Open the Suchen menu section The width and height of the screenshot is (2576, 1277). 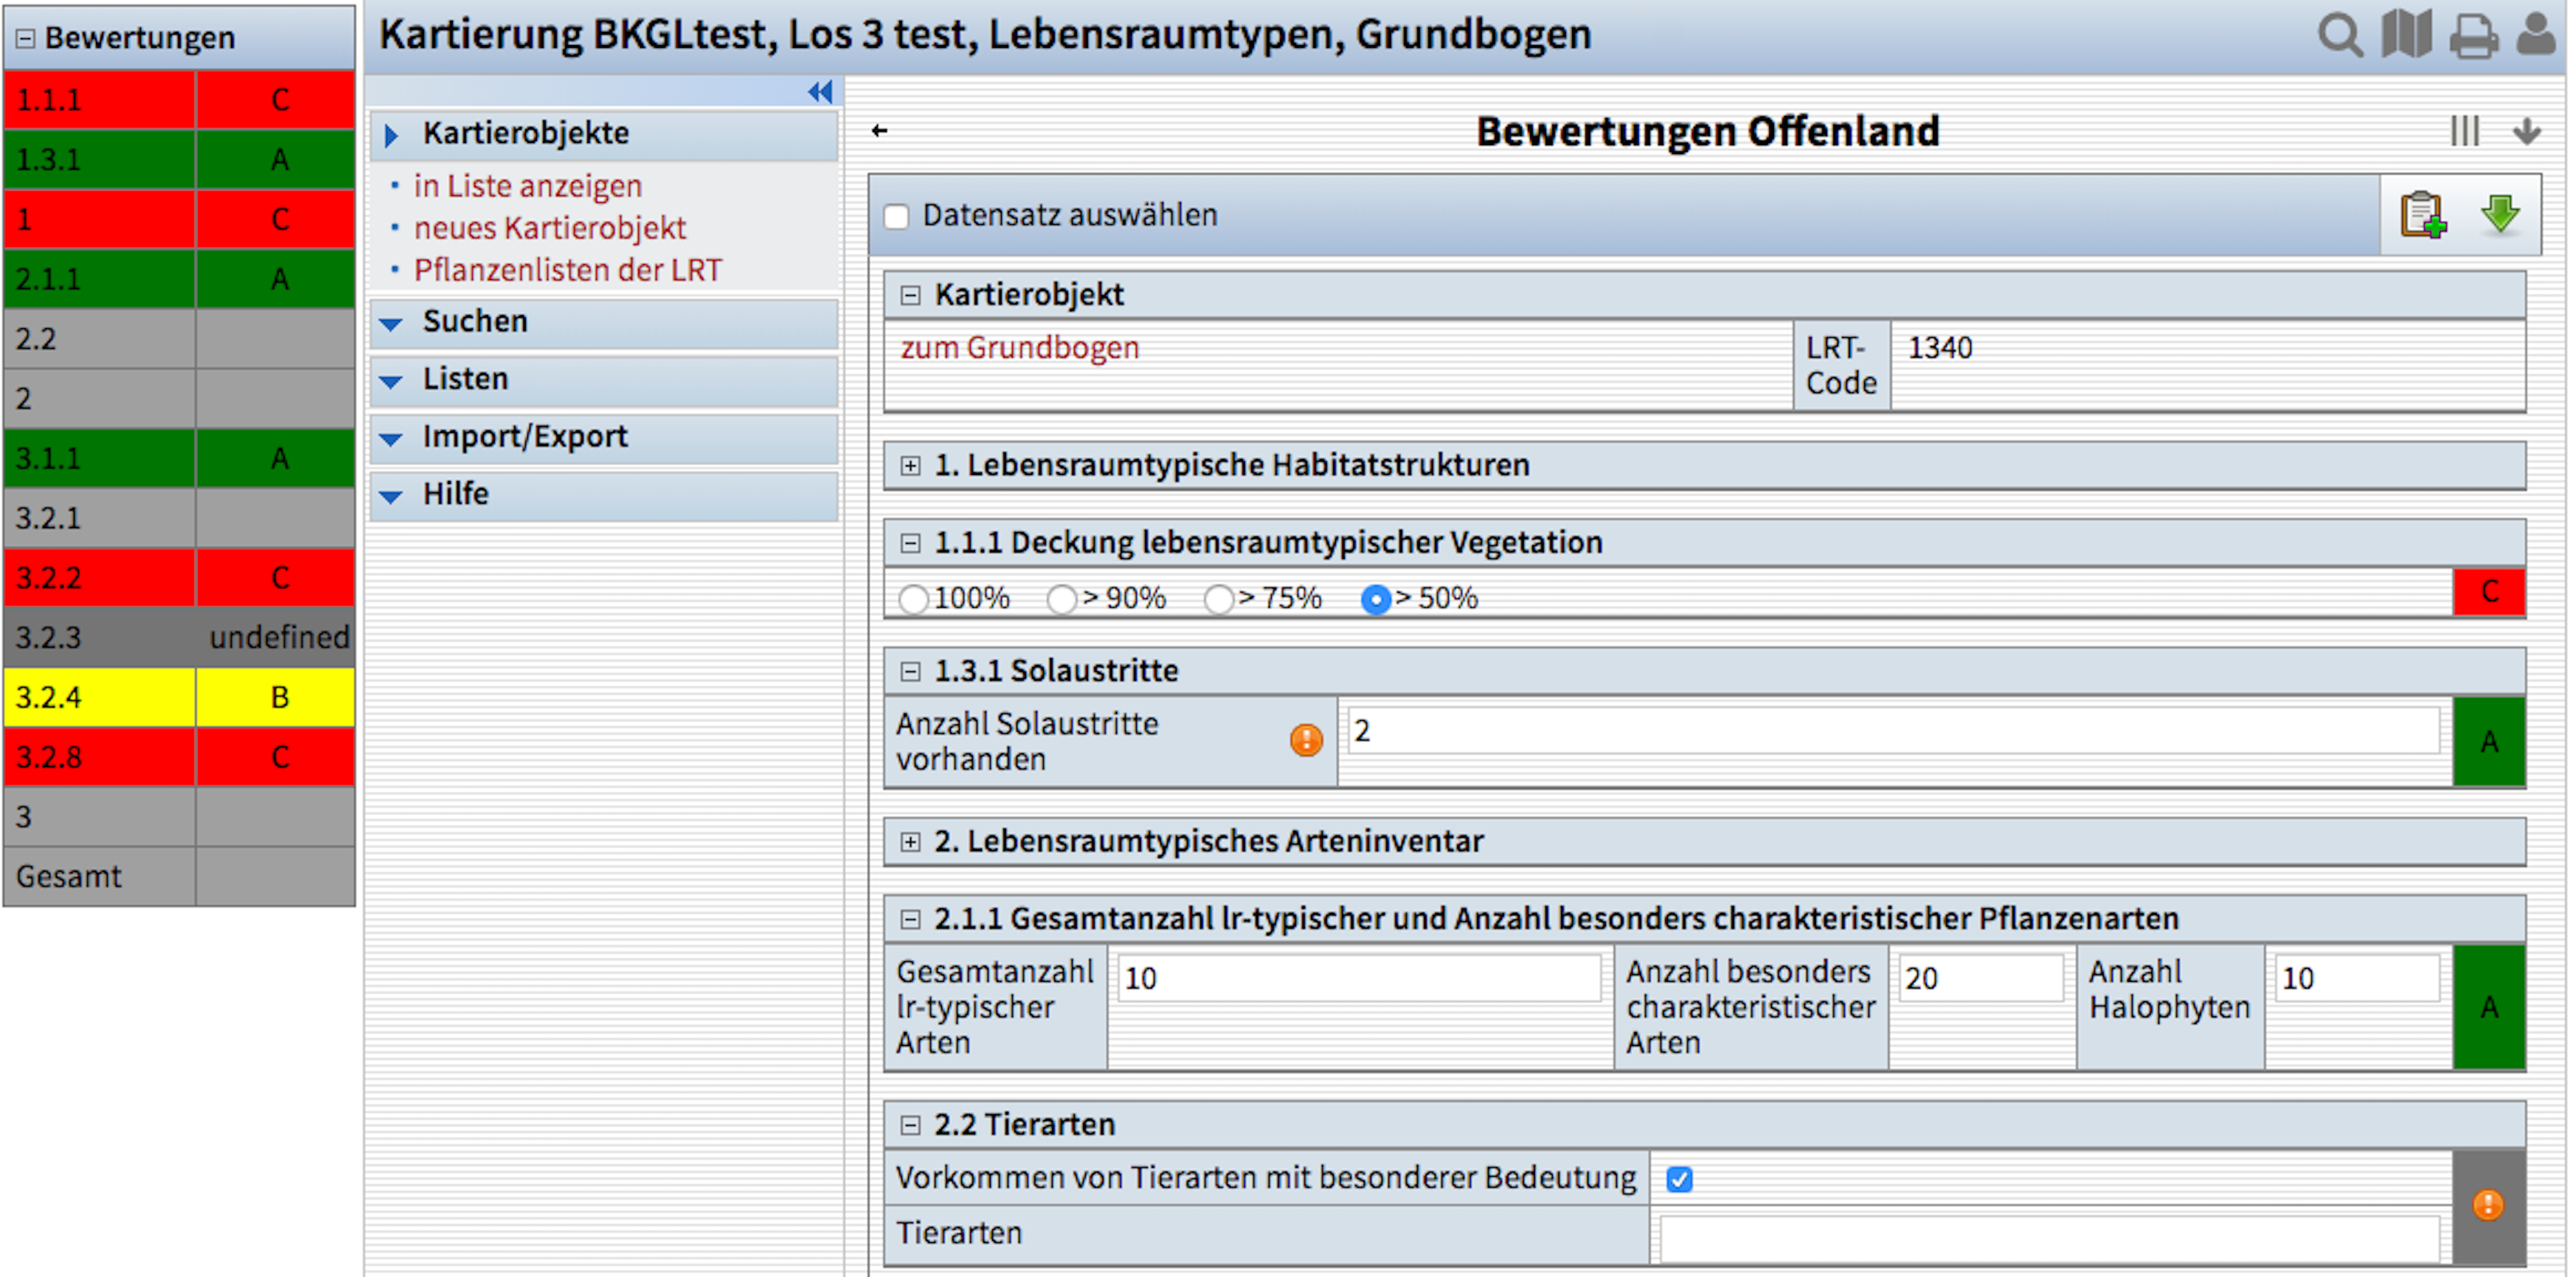click(475, 322)
